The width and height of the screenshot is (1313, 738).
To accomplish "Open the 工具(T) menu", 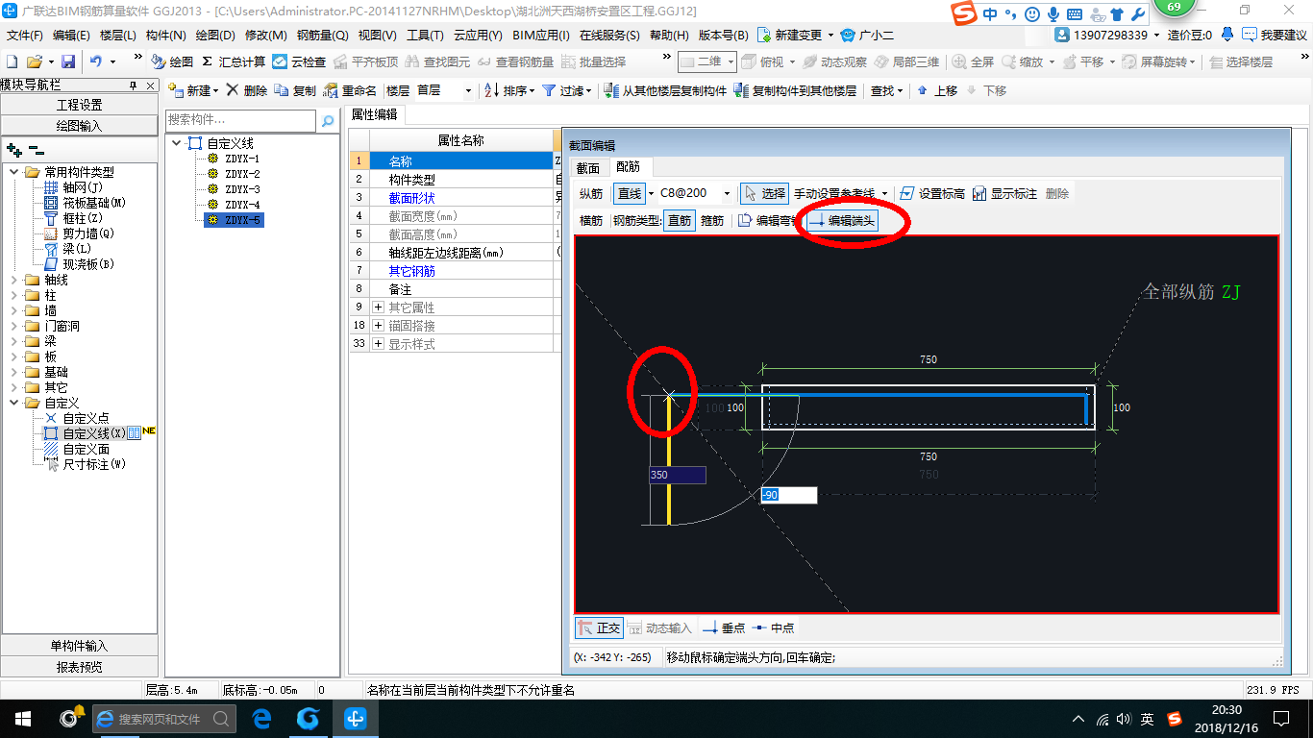I will (x=425, y=36).
